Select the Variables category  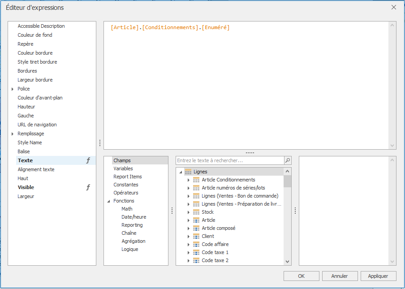(x=123, y=168)
